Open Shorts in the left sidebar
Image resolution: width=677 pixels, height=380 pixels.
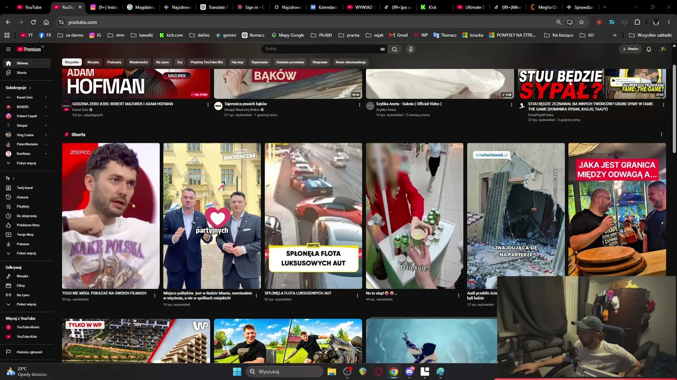[25, 72]
